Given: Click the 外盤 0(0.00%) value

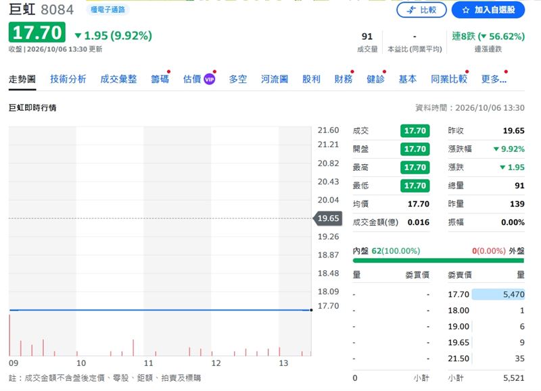Looking at the screenshot, I should [x=488, y=251].
